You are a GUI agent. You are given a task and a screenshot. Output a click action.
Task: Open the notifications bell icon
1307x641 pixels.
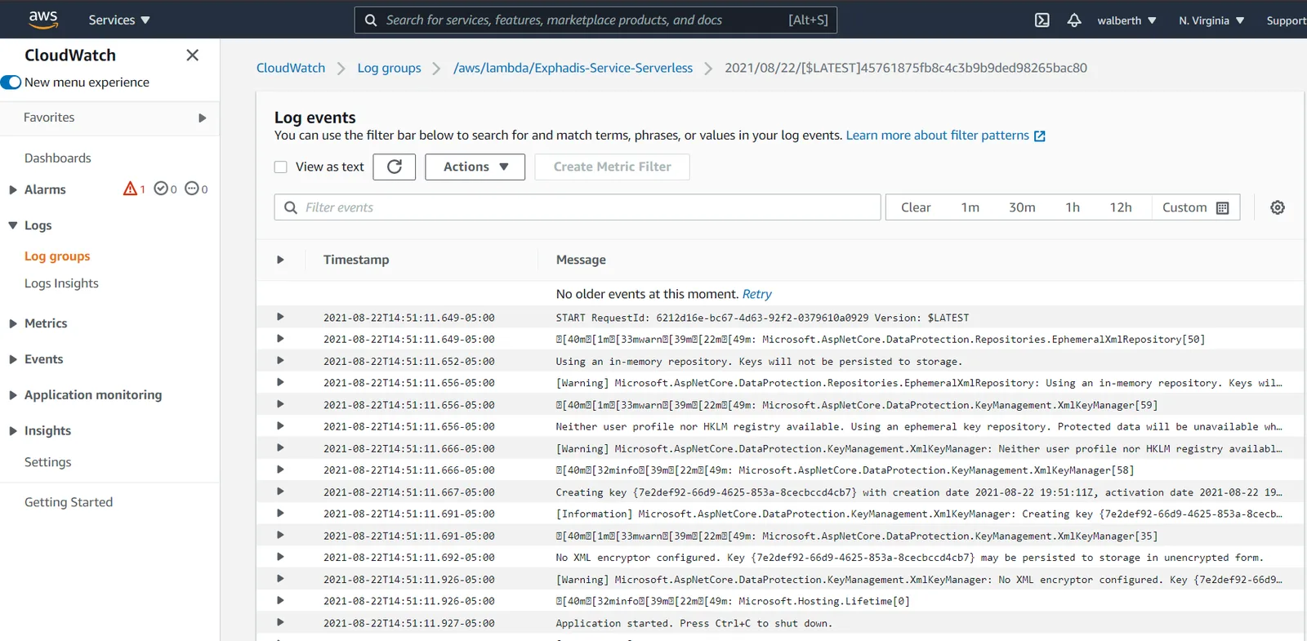pyautogui.click(x=1074, y=20)
